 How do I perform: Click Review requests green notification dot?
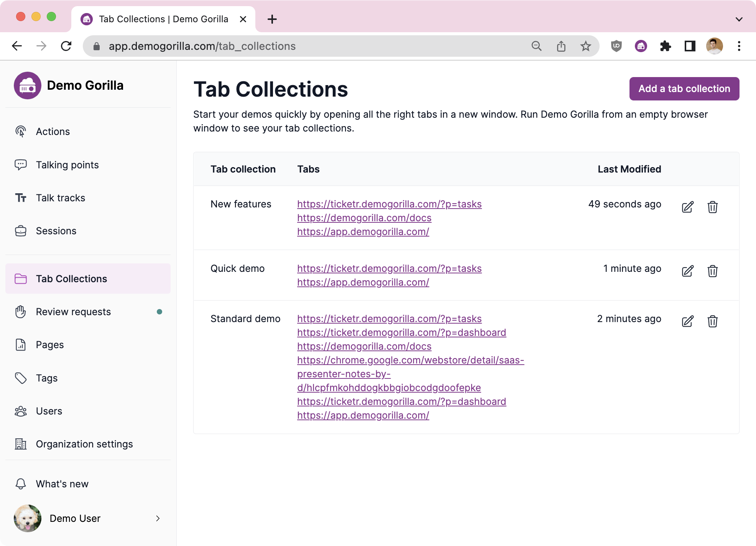[x=159, y=312]
